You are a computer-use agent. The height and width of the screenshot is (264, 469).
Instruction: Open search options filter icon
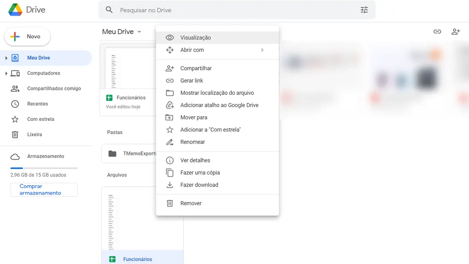tap(364, 10)
